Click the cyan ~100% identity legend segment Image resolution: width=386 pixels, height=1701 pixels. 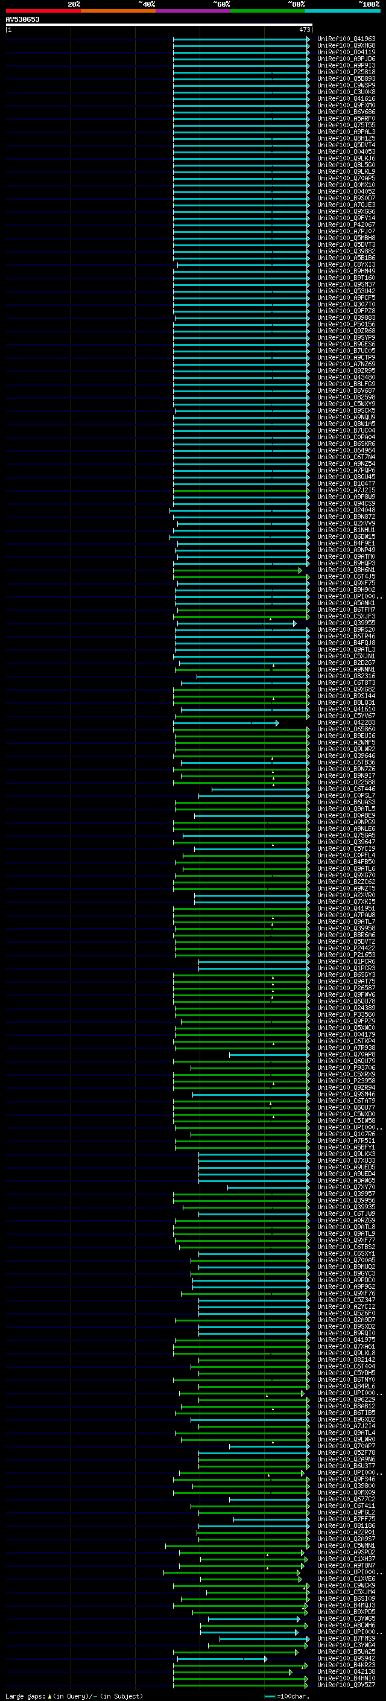click(343, 11)
